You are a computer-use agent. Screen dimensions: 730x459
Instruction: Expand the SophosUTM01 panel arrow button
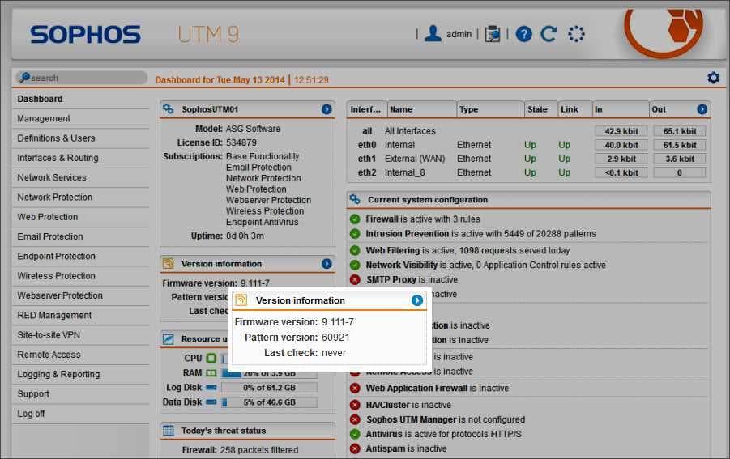pyautogui.click(x=327, y=109)
